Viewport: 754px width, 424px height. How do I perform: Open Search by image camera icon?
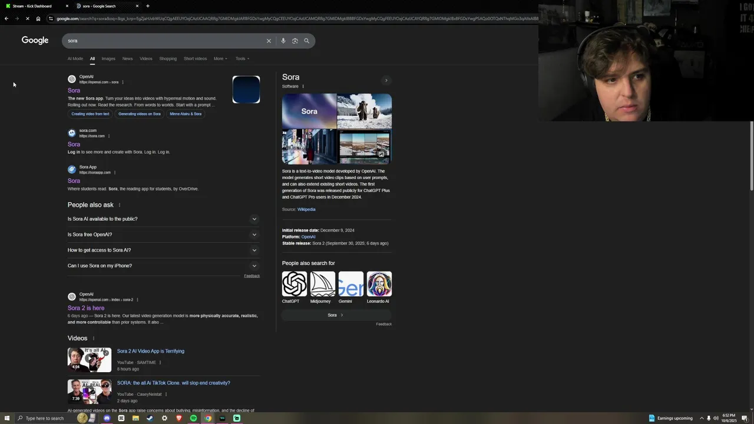tap(295, 41)
